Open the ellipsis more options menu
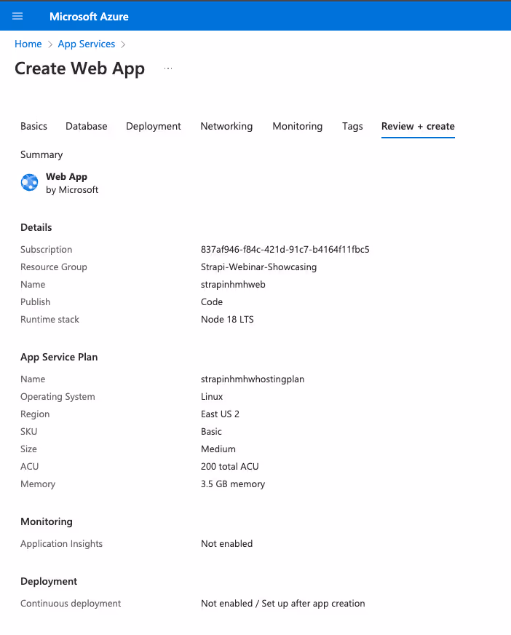Screen dimensions: 511x635 168,68
